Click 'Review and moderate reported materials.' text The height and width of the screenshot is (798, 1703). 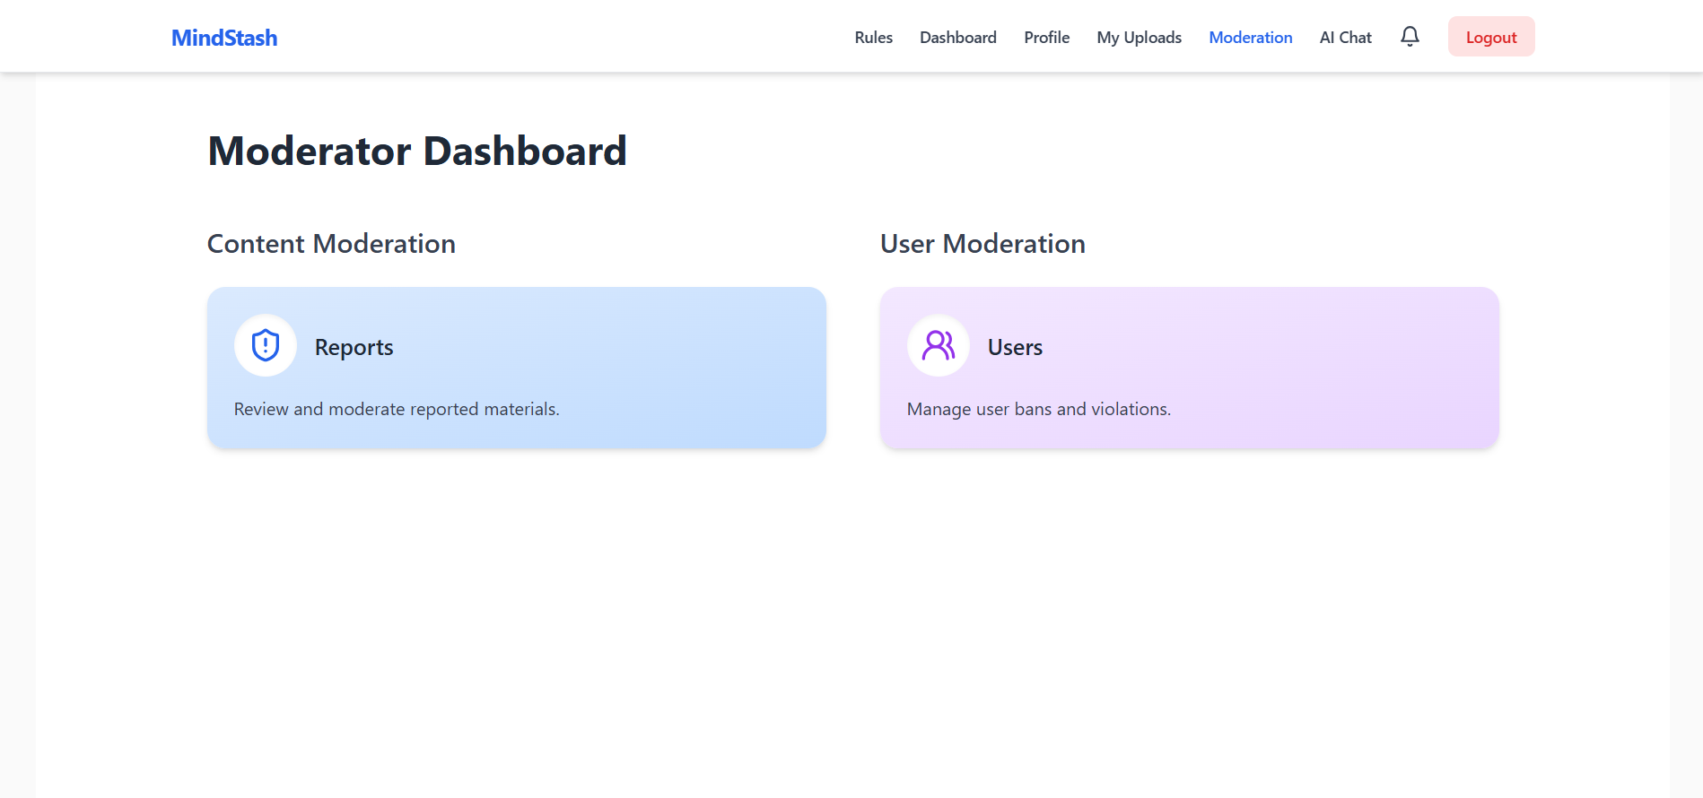(x=397, y=409)
